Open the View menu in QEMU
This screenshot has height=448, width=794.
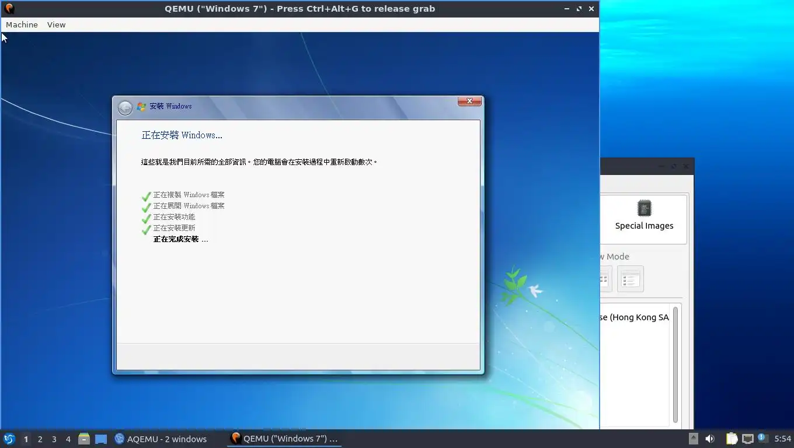click(x=56, y=24)
